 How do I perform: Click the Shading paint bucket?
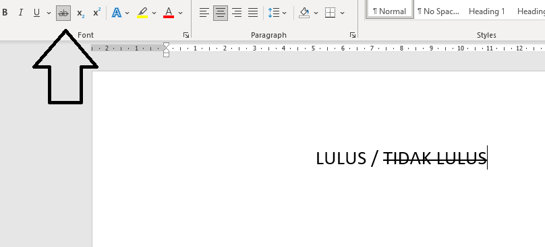tap(304, 13)
